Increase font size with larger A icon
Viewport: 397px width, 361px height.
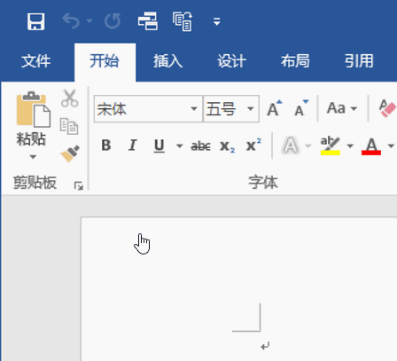275,109
